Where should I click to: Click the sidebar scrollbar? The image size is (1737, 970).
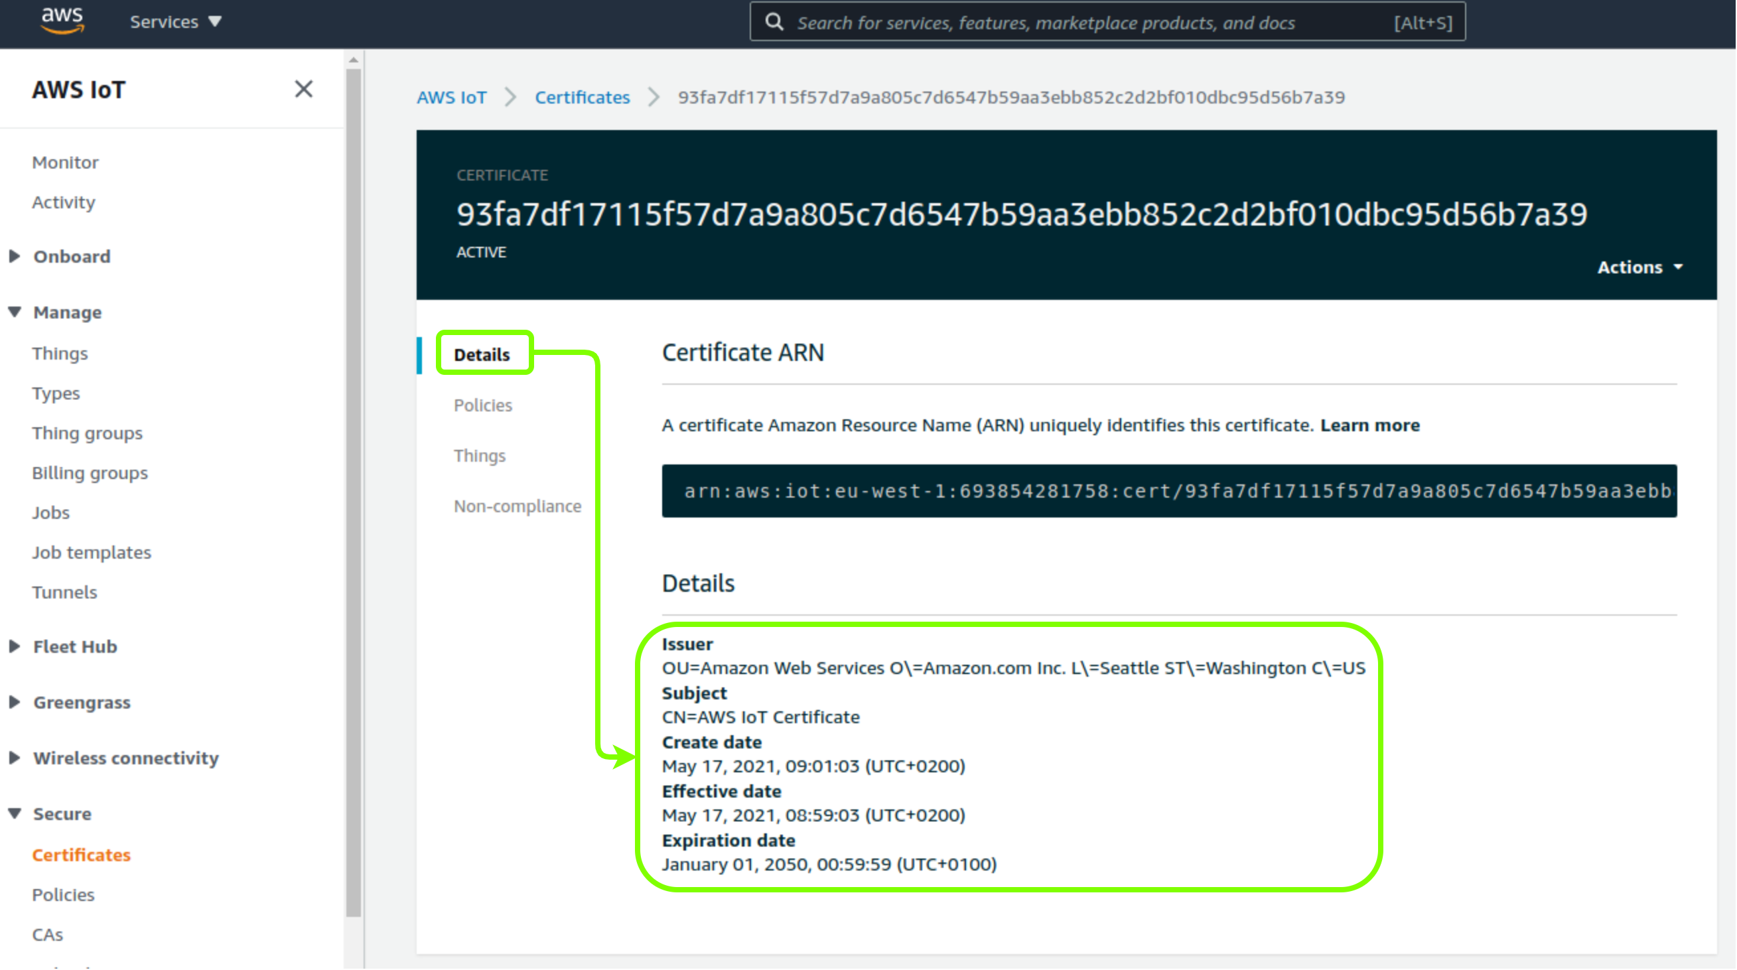[354, 492]
